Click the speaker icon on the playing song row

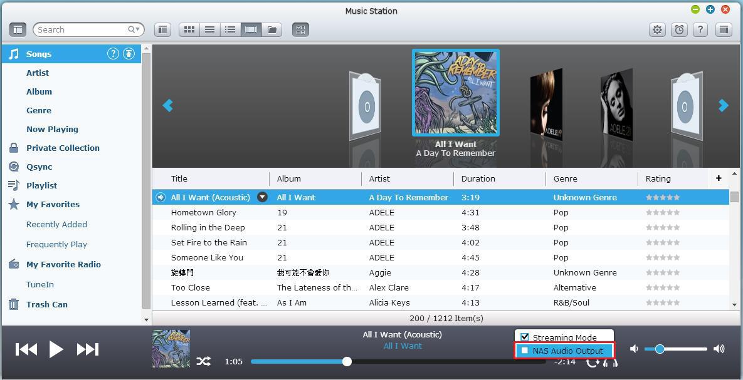[x=161, y=197]
